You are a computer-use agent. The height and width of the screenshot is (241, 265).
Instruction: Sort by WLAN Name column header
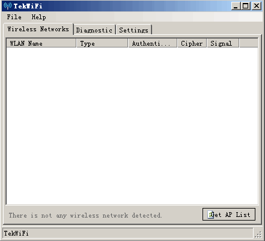(41, 43)
